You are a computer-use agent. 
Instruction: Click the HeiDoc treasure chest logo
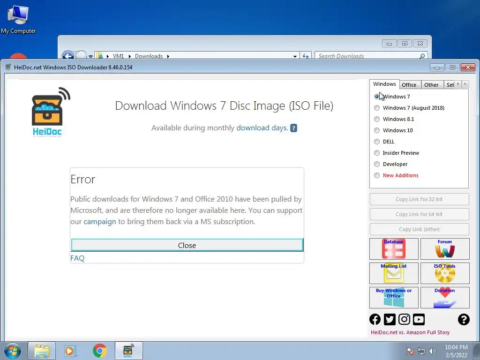point(50,112)
